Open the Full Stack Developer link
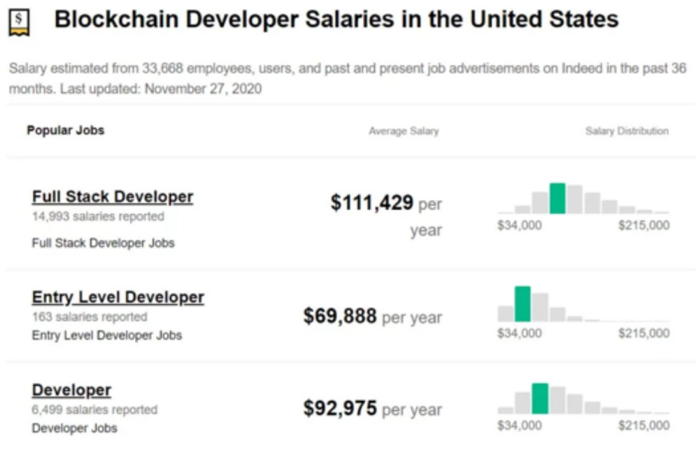 pos(113,197)
